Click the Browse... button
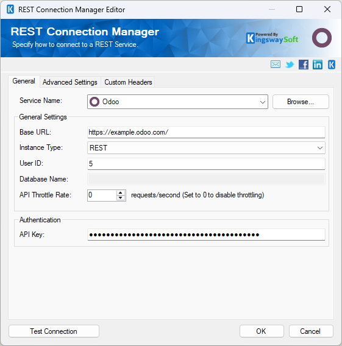The image size is (342, 346). pyautogui.click(x=301, y=102)
